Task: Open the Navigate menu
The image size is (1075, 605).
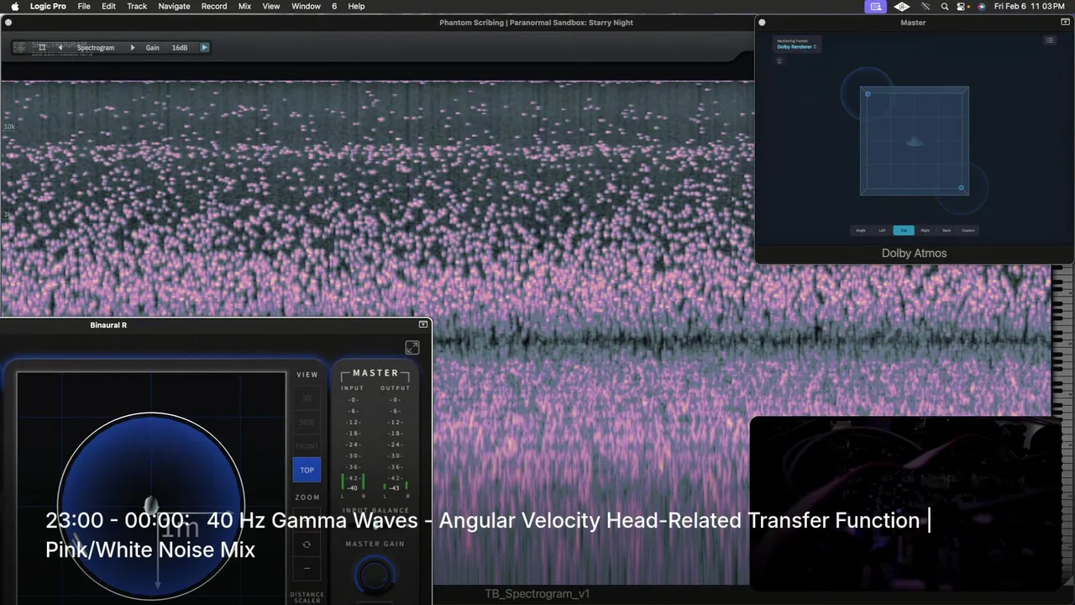Action: (174, 6)
